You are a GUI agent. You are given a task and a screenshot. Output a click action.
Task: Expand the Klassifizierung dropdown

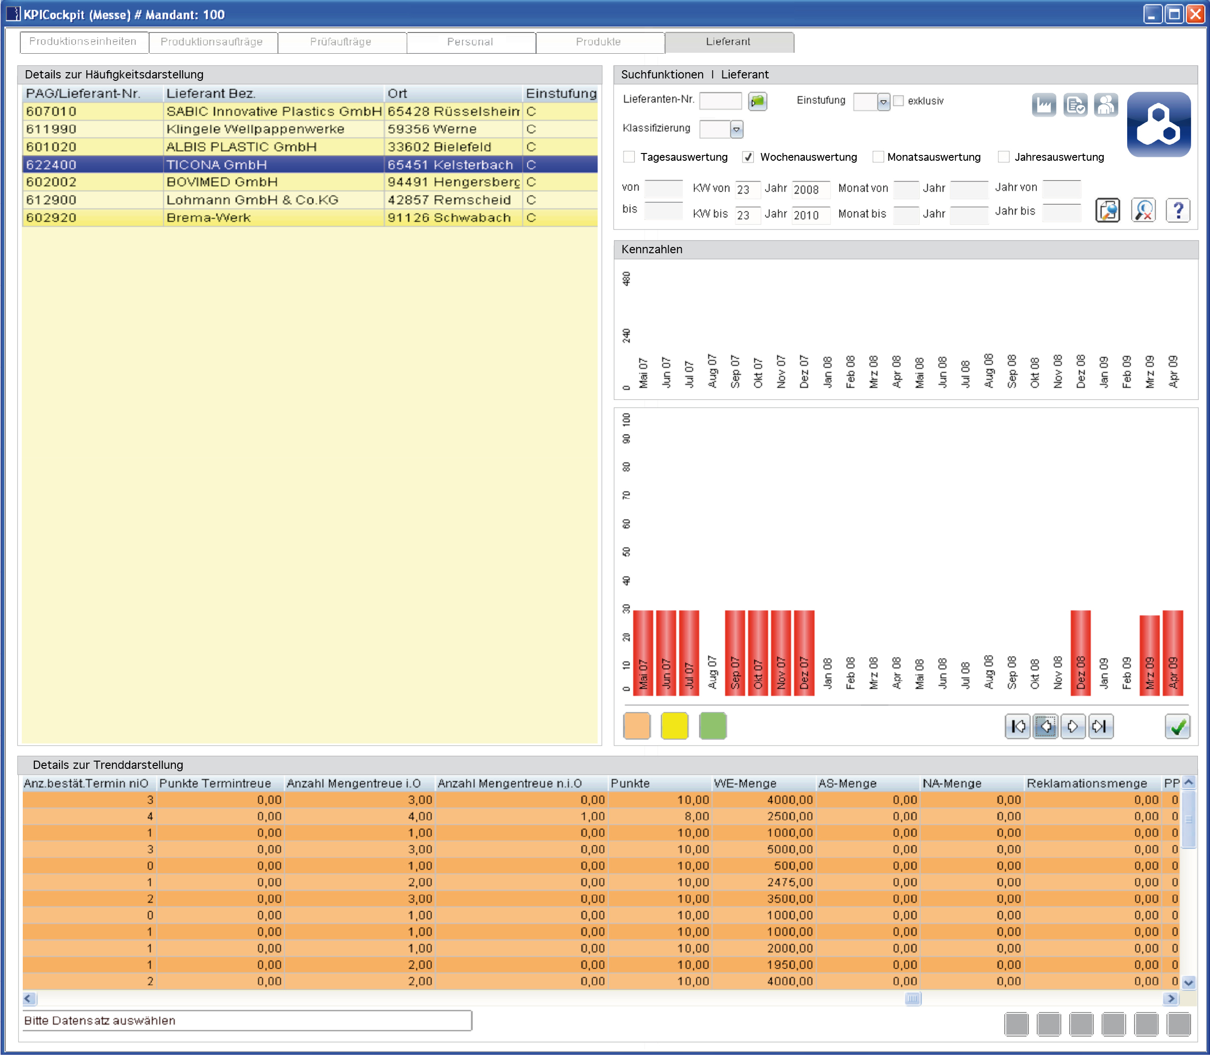[736, 130]
